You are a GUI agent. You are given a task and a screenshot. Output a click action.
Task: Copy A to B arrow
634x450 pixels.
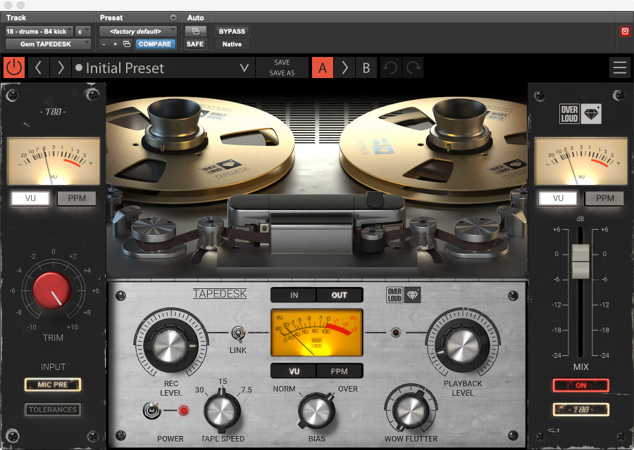click(344, 67)
